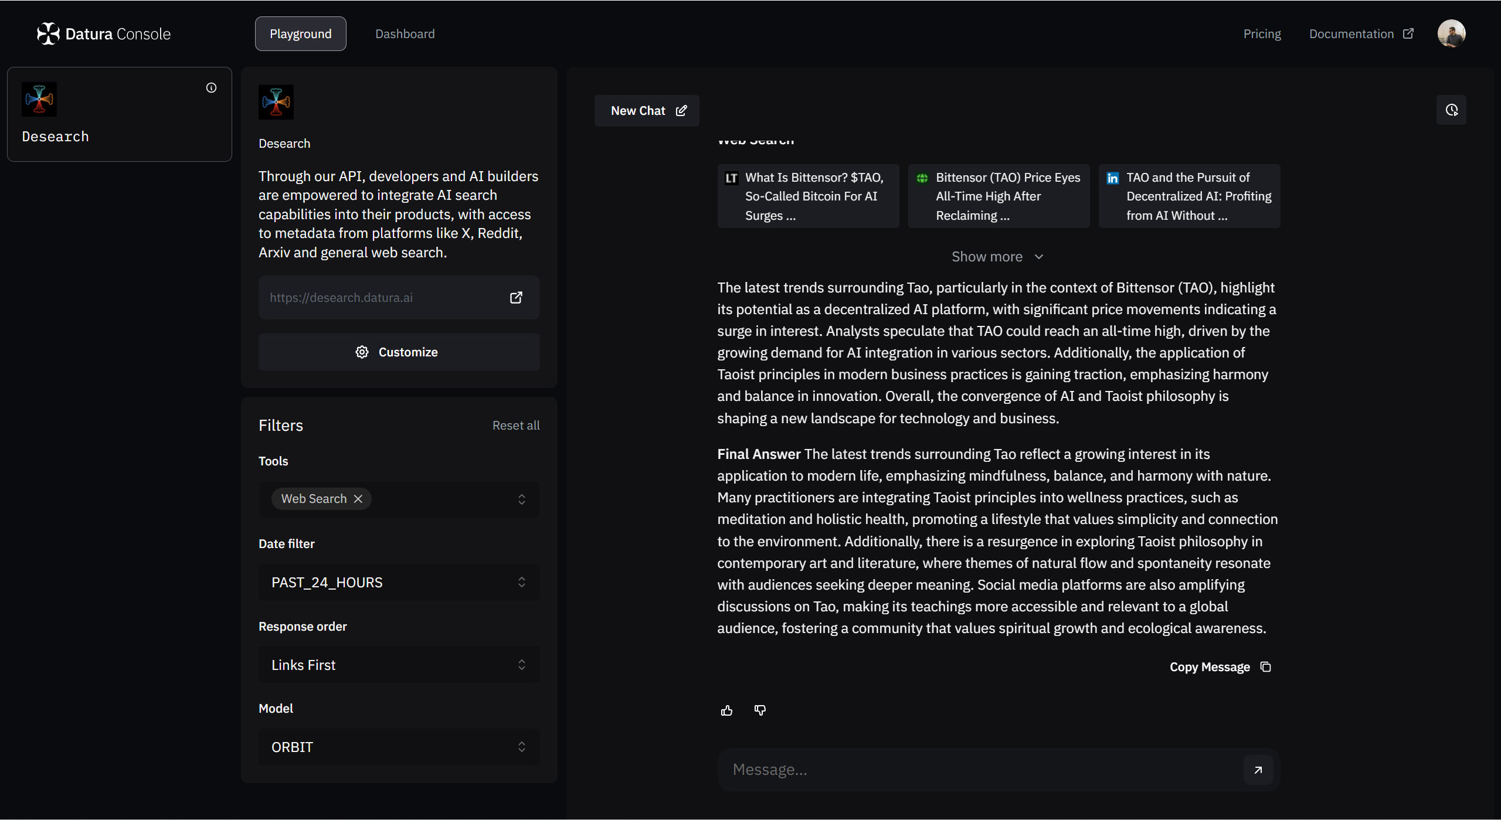This screenshot has height=820, width=1501.
Task: Click the Message input field
Action: point(979,770)
